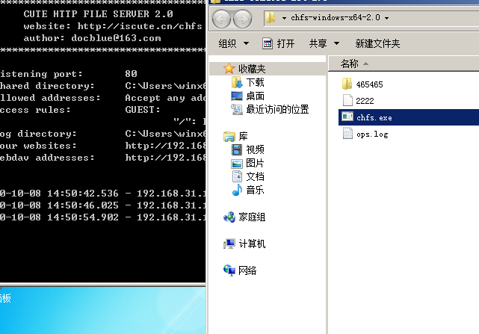
Task: Click the 家庭组 icon
Action: [x=229, y=217]
